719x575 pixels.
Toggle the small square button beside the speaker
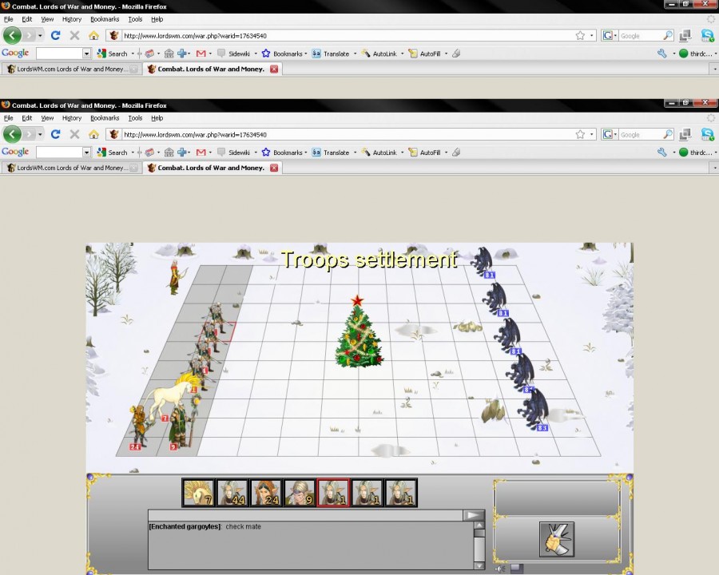tap(516, 568)
